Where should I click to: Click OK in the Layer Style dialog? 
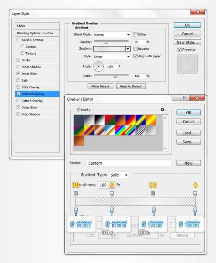tap(188, 25)
